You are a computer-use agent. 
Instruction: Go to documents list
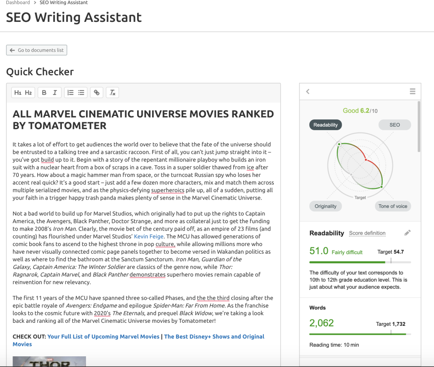(37, 50)
